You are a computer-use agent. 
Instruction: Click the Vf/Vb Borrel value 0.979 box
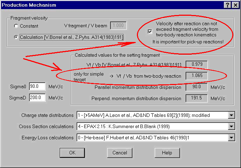(x=197, y=65)
